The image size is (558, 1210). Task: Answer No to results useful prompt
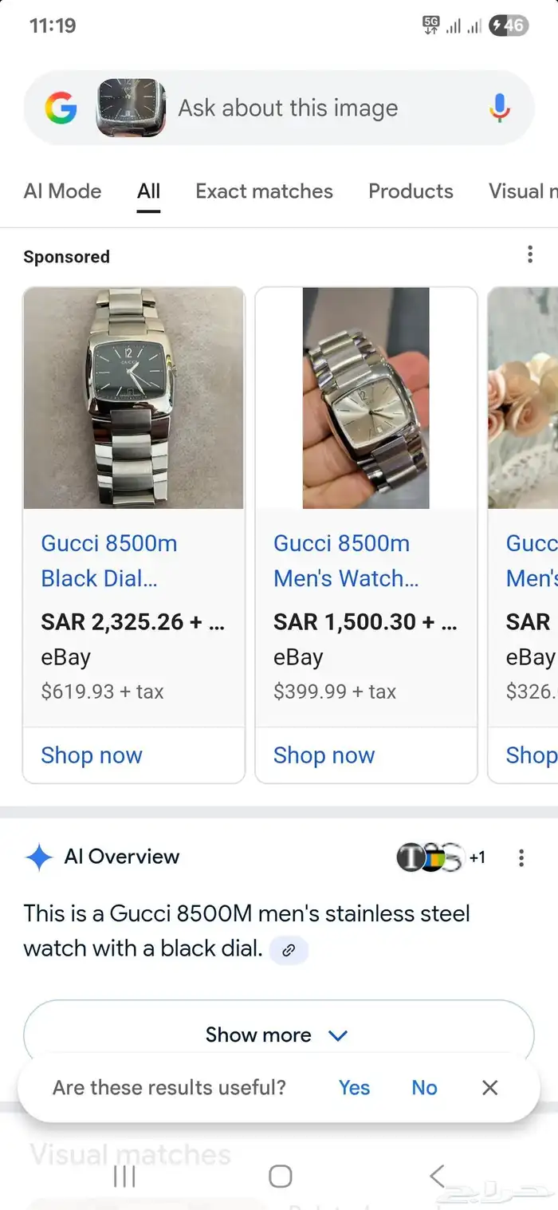[424, 1087]
